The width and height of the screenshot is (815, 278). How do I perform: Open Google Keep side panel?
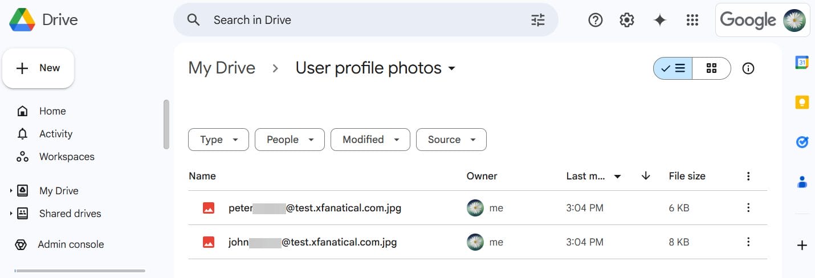[802, 102]
